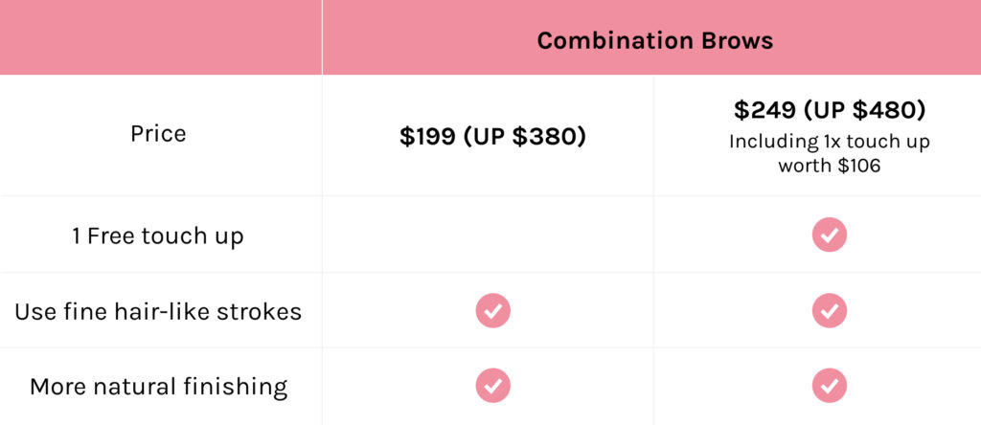Click the checkmark for 1 Free touch up
The width and height of the screenshot is (981, 425).
coord(829,235)
